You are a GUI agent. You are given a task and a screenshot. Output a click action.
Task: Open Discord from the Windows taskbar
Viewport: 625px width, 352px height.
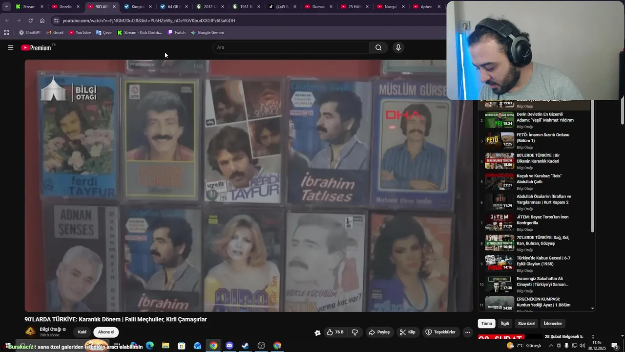point(229,346)
